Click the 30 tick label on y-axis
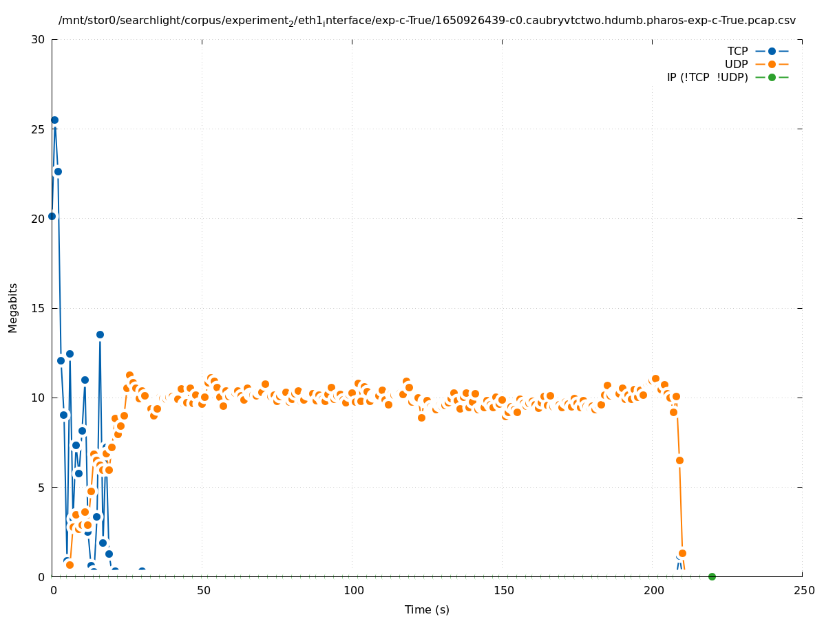This screenshot has height=619, width=824. (39, 40)
